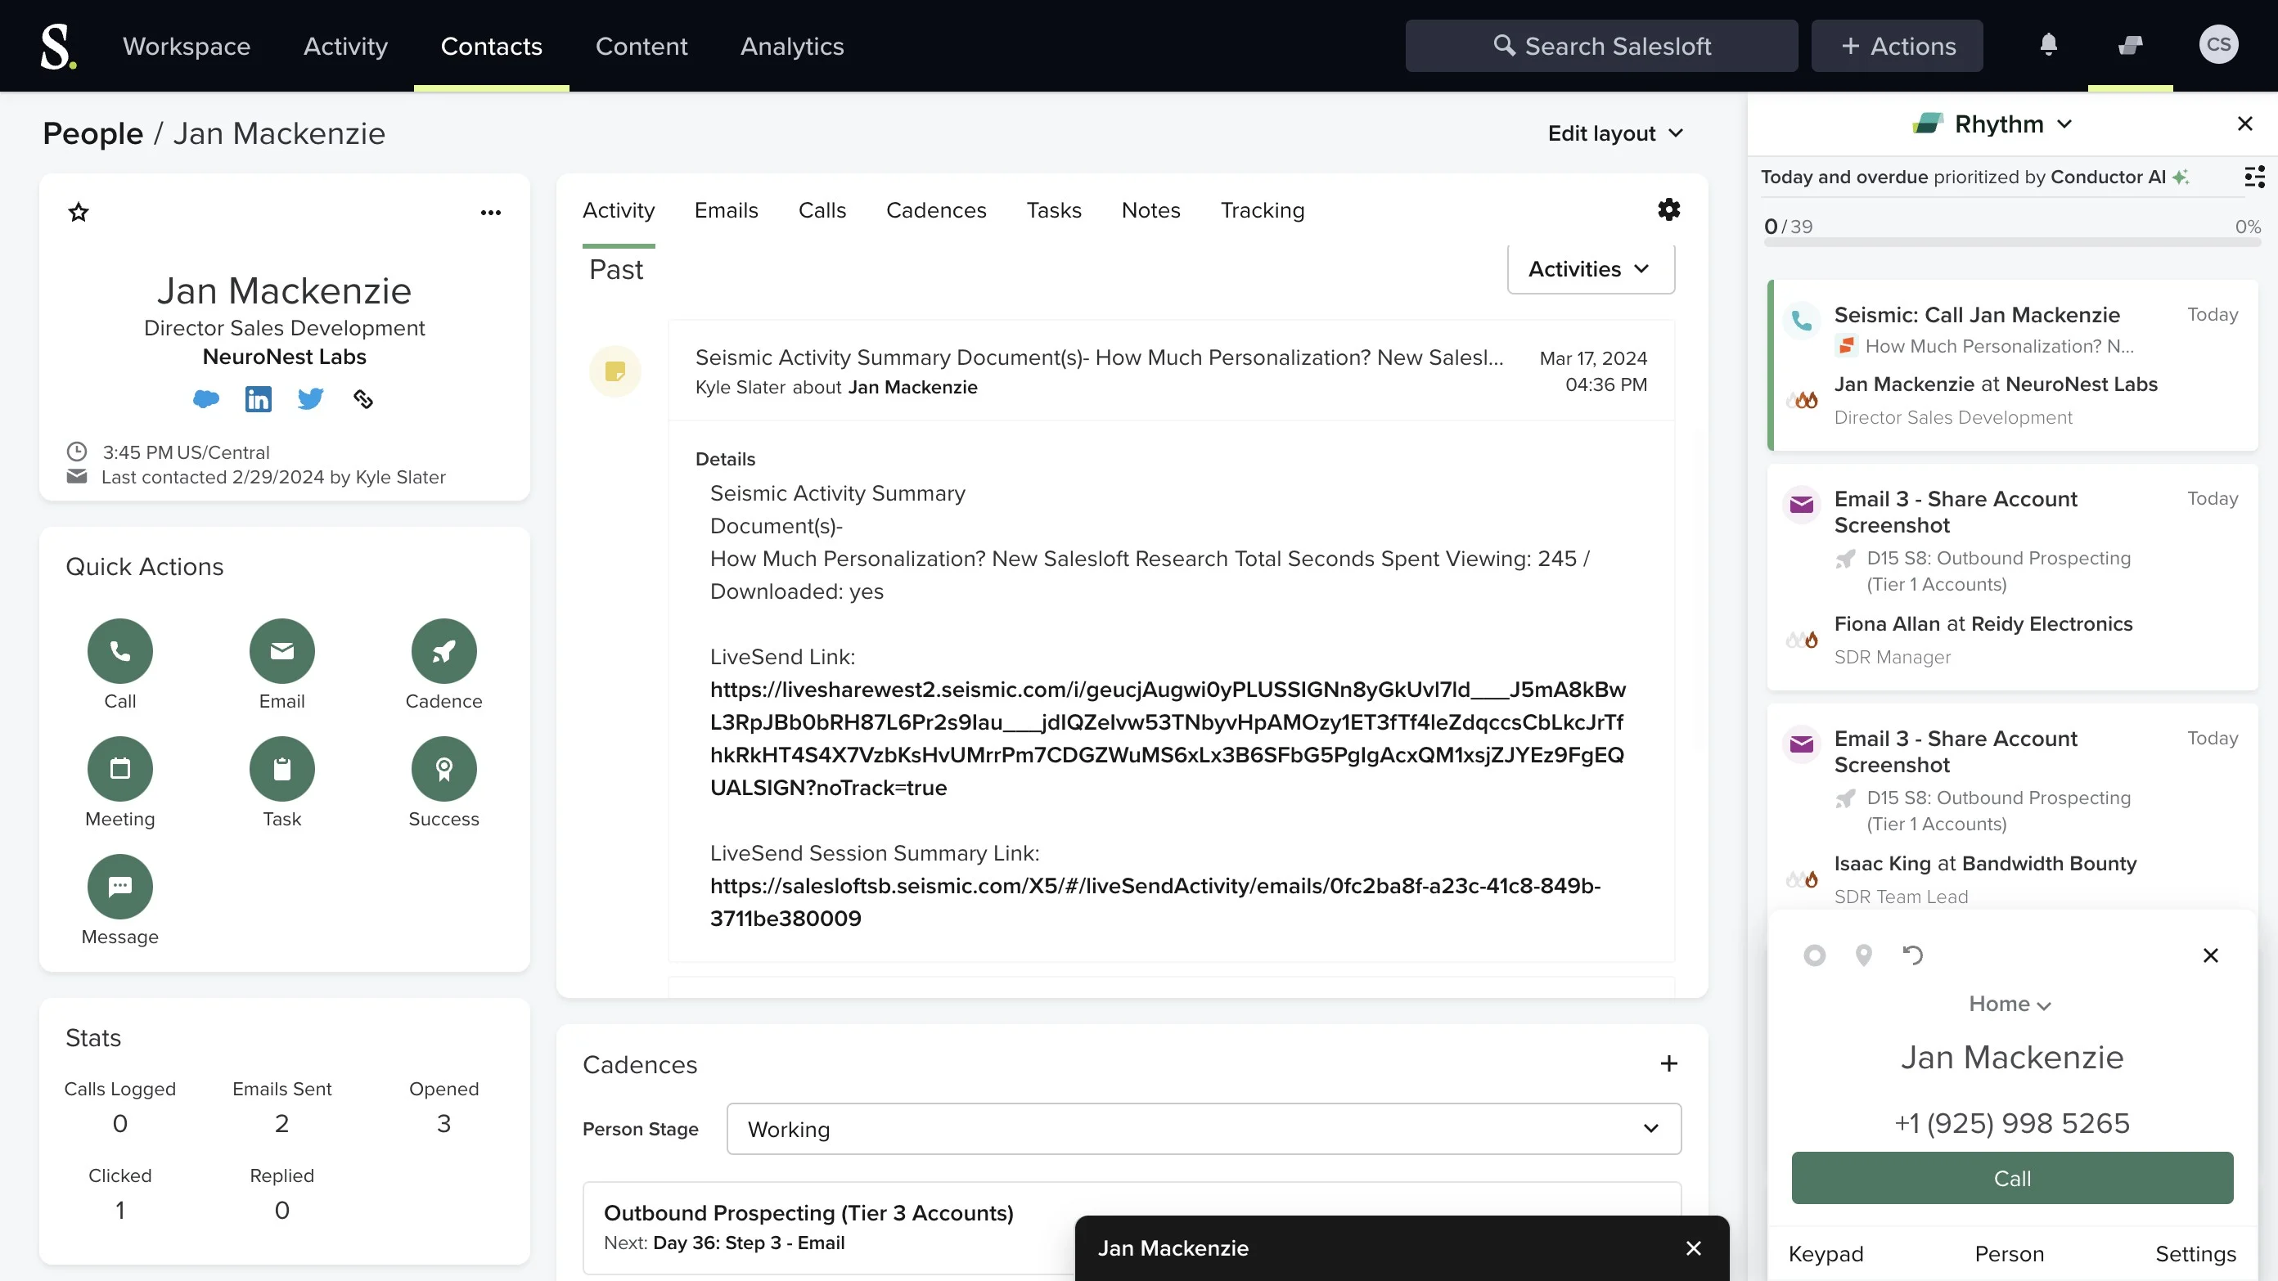This screenshot has width=2278, height=1281.
Task: Mark Success quick action
Action: point(444,768)
